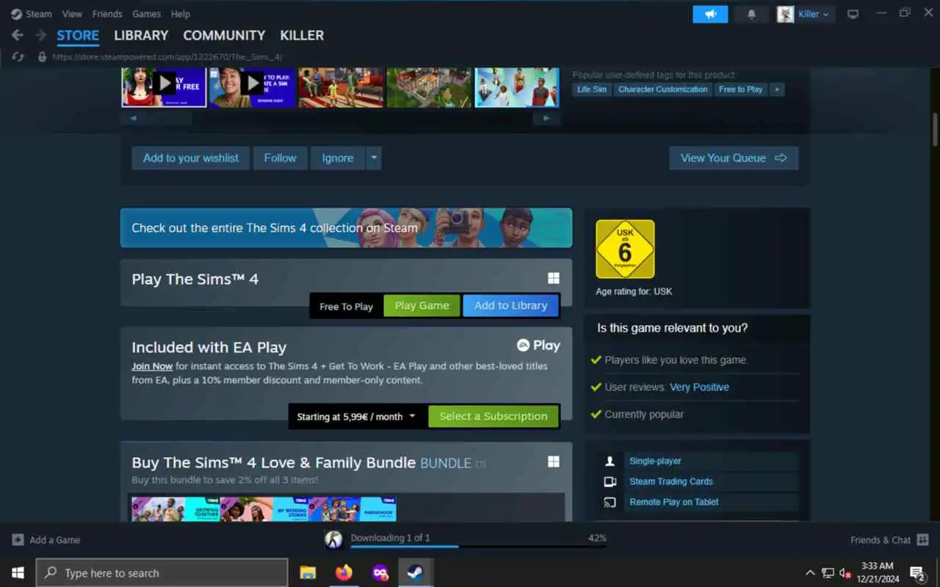Open the Windows Start menu
Image resolution: width=940 pixels, height=587 pixels.
18,573
